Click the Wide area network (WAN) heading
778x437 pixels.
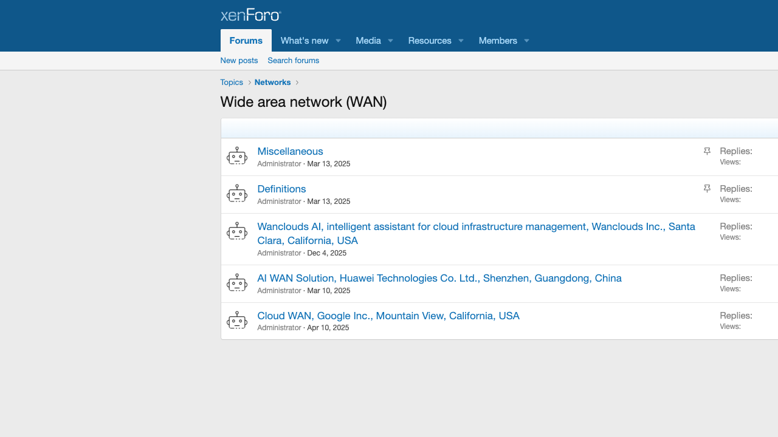click(303, 102)
